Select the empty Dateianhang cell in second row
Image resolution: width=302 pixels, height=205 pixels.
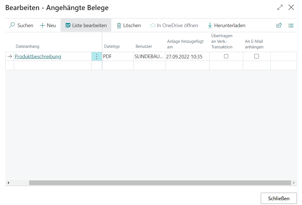coord(53,65)
